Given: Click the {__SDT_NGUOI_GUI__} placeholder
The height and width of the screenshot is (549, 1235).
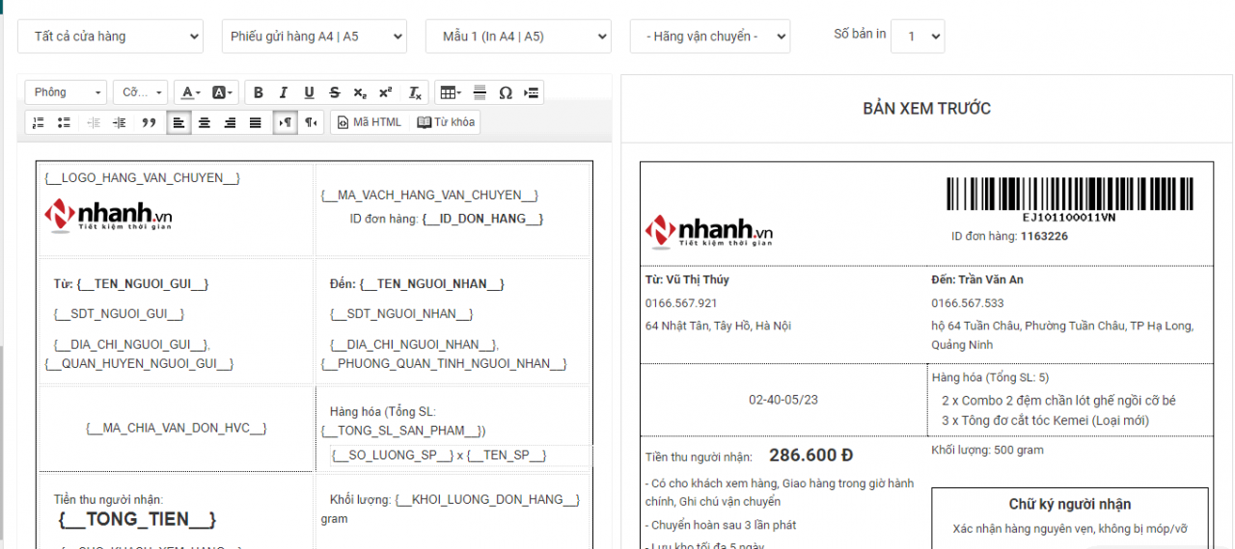Looking at the screenshot, I should click(x=119, y=314).
